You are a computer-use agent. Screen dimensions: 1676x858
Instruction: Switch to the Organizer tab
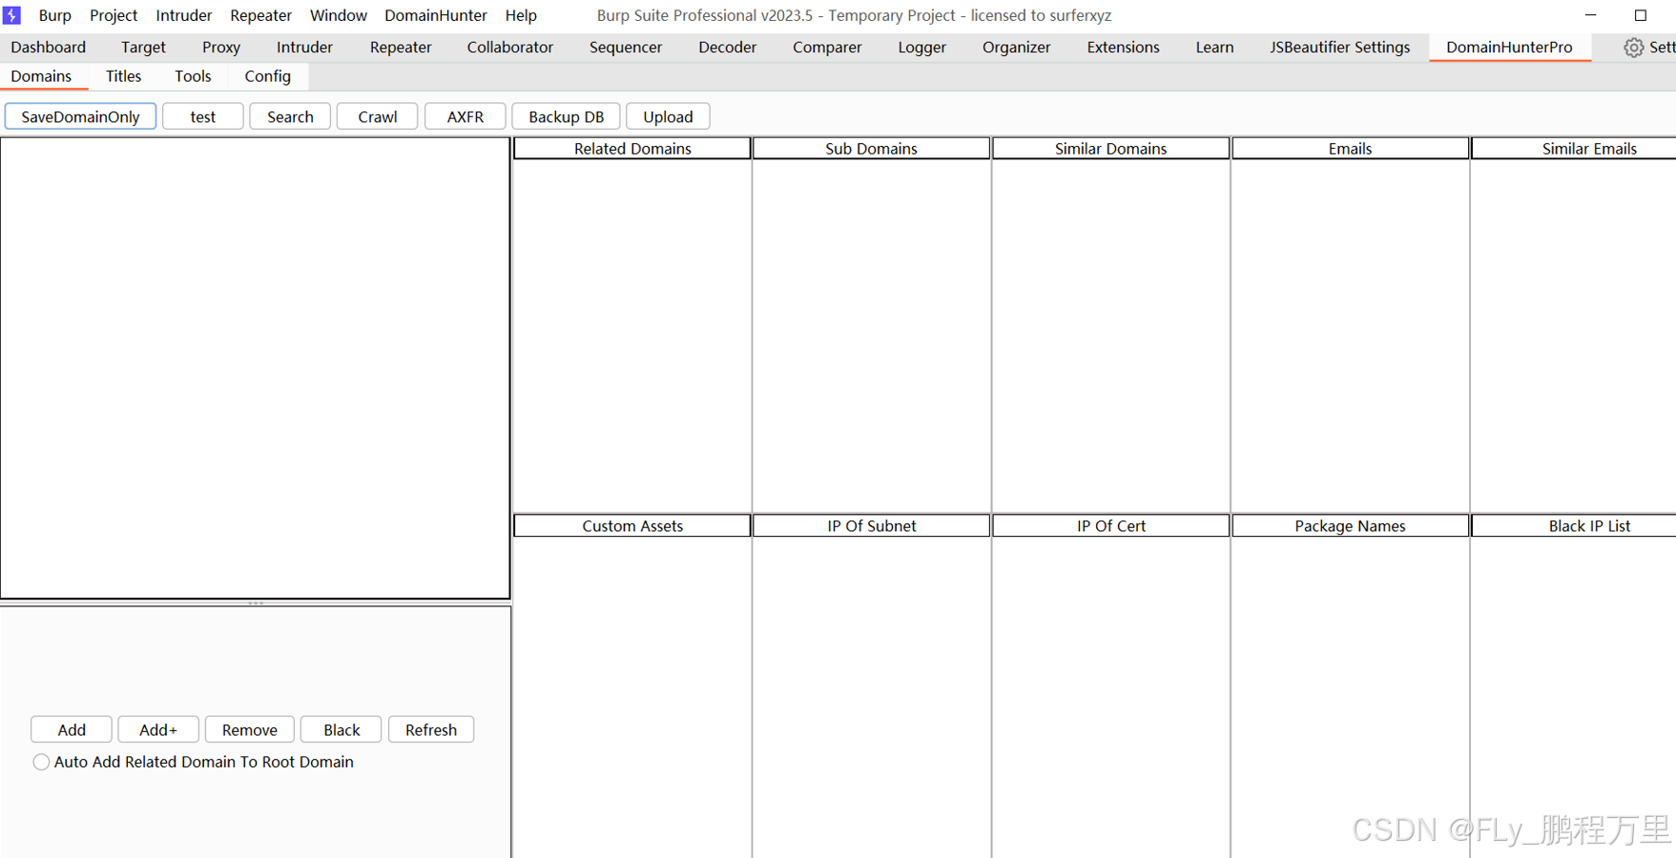(x=1017, y=47)
